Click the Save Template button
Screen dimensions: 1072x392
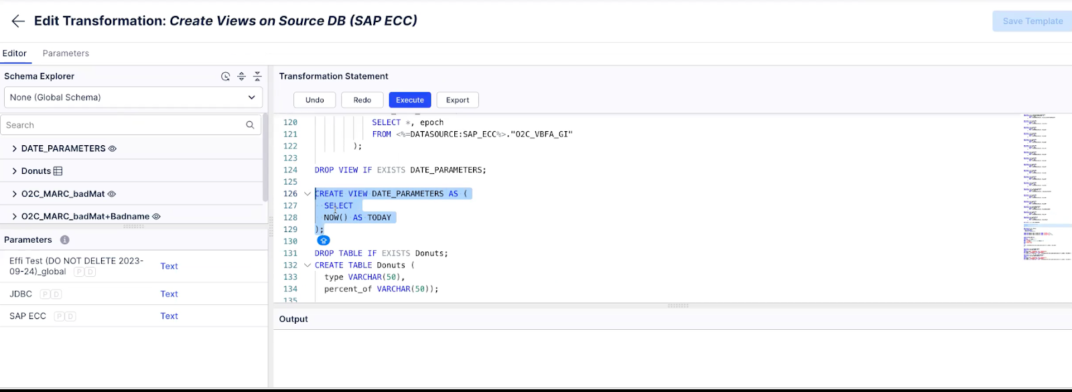pyautogui.click(x=1032, y=21)
